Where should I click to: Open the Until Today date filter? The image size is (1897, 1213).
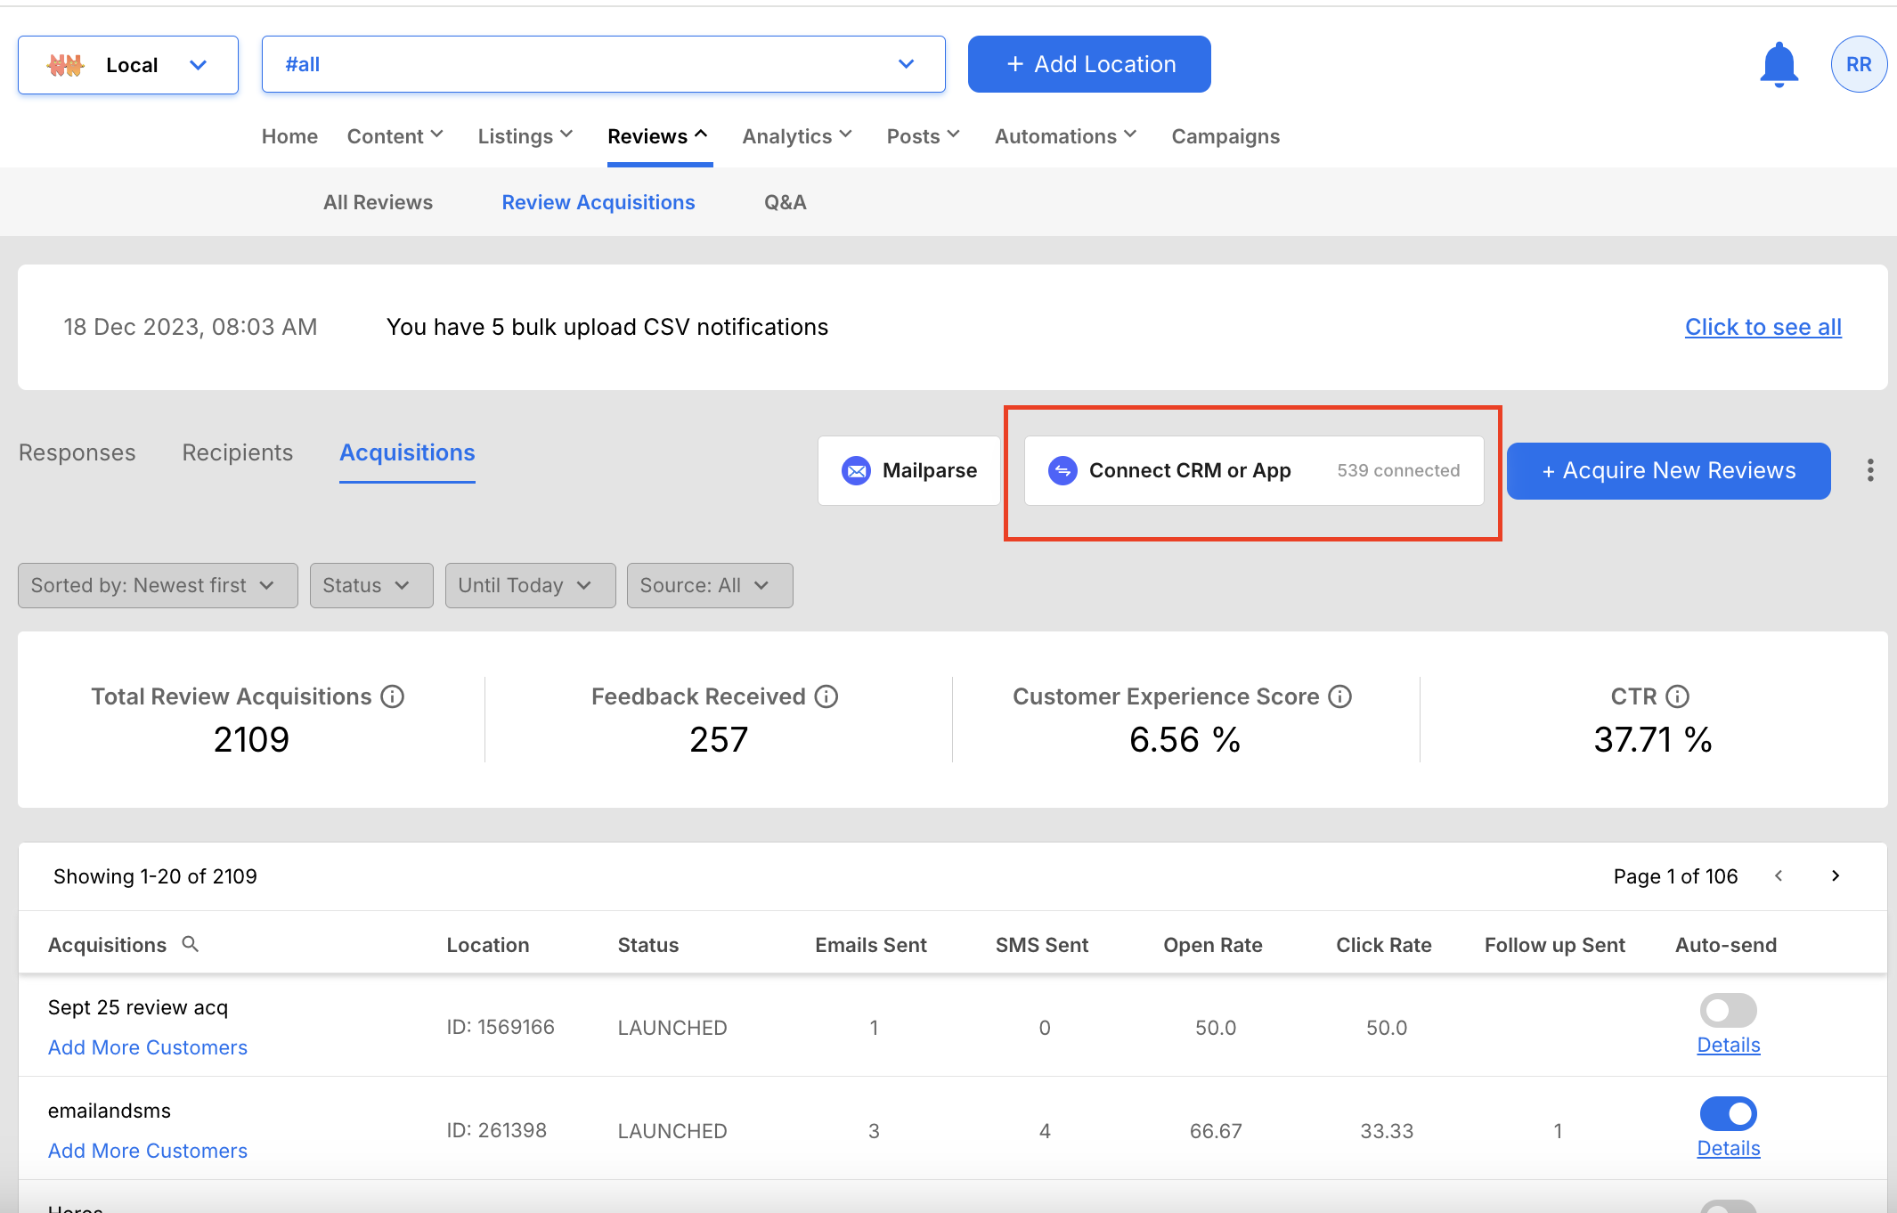point(530,585)
